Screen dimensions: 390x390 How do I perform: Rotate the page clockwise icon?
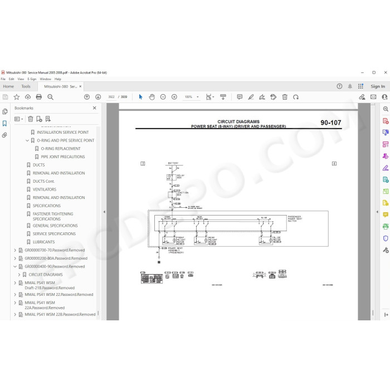[x=296, y=97]
